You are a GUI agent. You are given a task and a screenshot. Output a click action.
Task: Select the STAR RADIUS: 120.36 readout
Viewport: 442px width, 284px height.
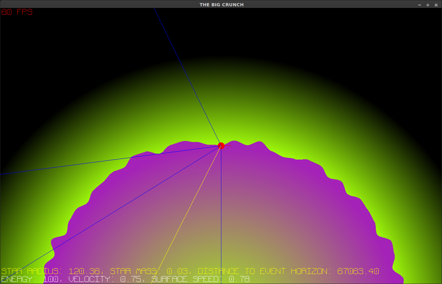[x=51, y=271]
